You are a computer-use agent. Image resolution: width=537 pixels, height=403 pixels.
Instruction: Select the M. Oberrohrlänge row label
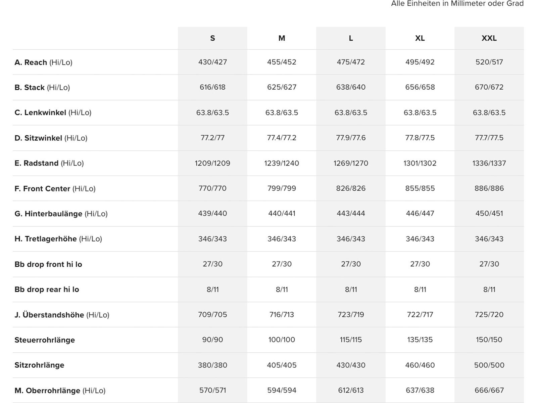pyautogui.click(x=60, y=391)
